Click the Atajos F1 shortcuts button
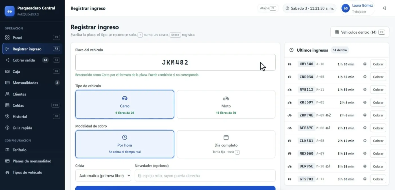This screenshot has height=190, width=395. point(268,8)
